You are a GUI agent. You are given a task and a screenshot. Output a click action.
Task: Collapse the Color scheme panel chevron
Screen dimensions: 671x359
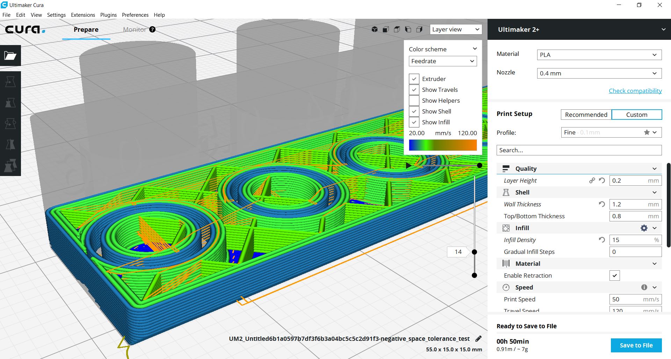pos(475,49)
